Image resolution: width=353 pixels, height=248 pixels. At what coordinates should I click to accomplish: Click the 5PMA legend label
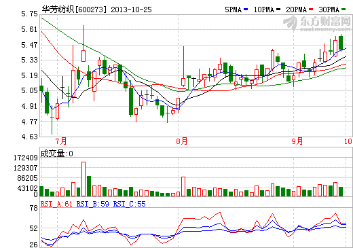(x=233, y=10)
